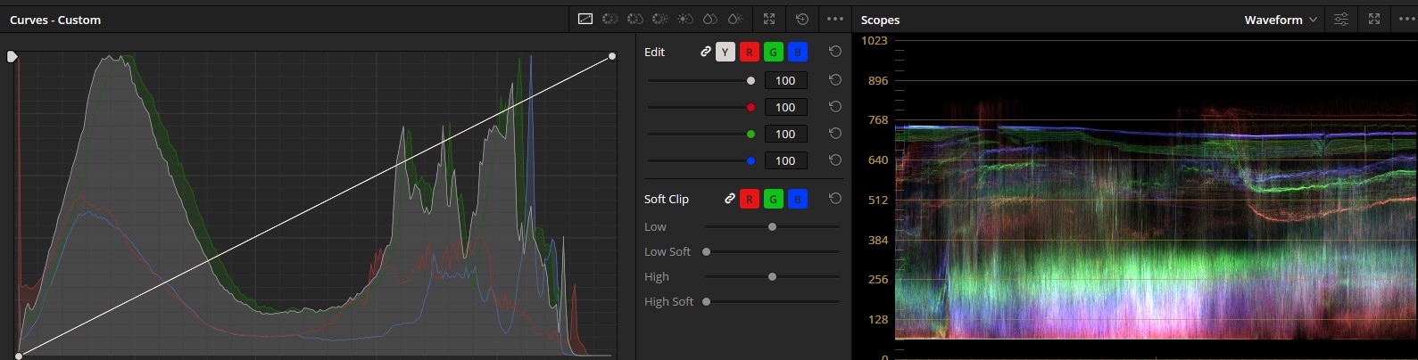Screen dimensions: 1418x360
Task: Click the luminance intensity value field
Action: [785, 80]
